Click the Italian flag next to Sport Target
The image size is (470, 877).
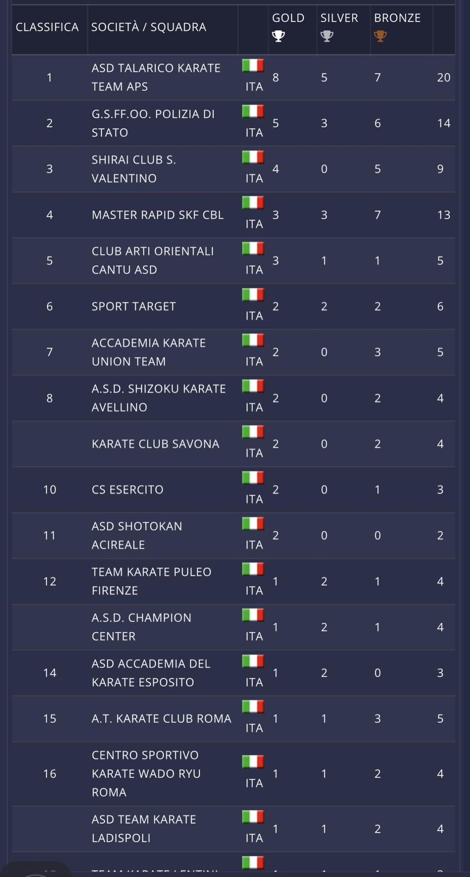point(253,295)
